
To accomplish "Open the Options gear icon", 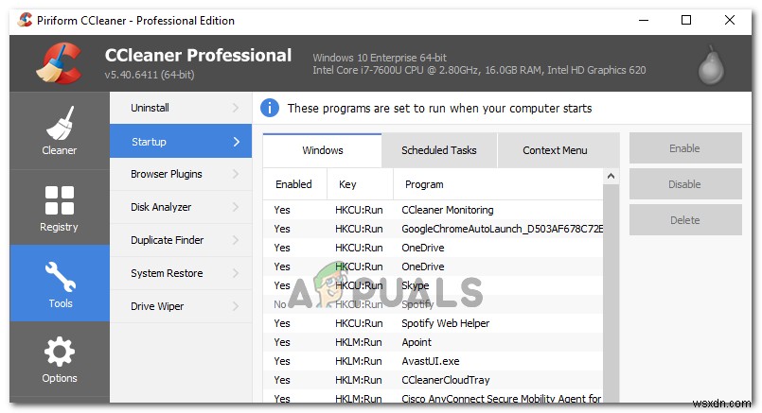I will [x=59, y=353].
